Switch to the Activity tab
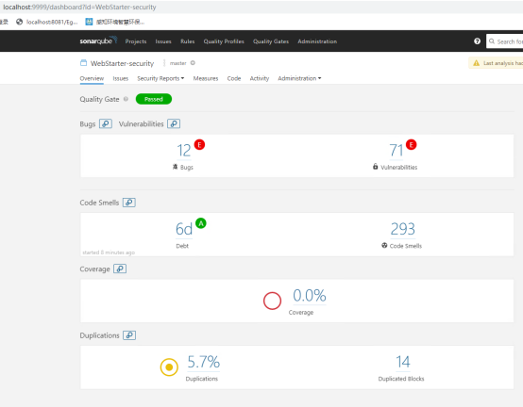523x407 pixels. tap(260, 78)
